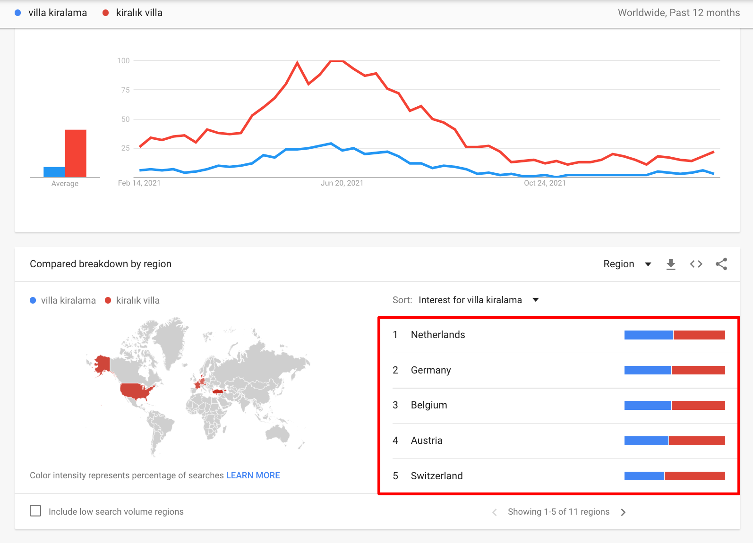
Task: Go to next page of regions
Action: [623, 512]
